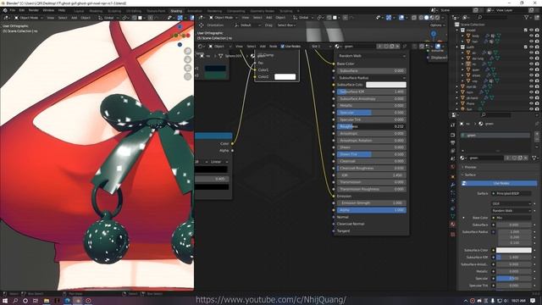The height and width of the screenshot is (305, 542).
Task: Hide the body object via eye icon
Action: point(531,36)
